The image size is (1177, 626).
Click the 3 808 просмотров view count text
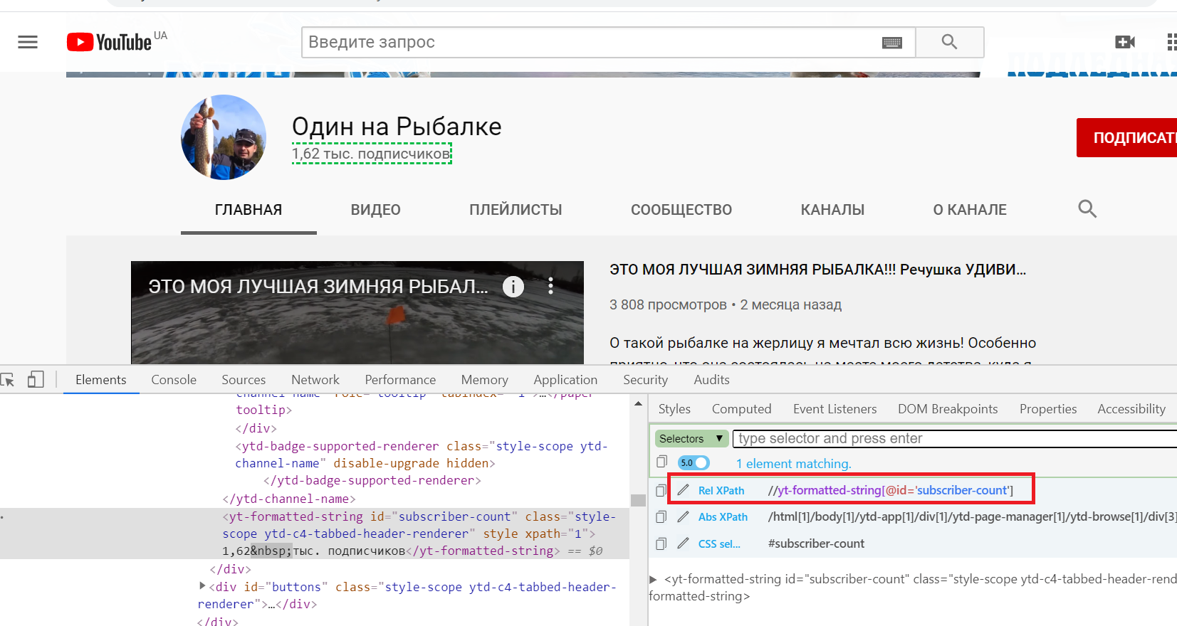point(668,304)
